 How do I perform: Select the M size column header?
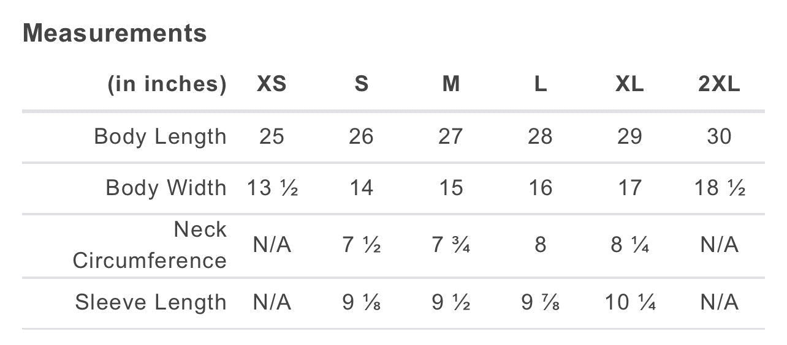pos(451,84)
